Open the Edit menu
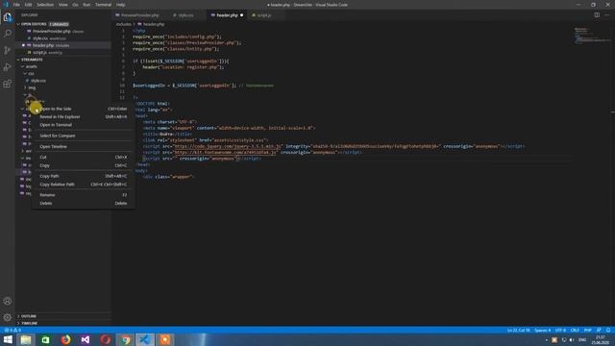615x346 pixels. tap(28, 5)
